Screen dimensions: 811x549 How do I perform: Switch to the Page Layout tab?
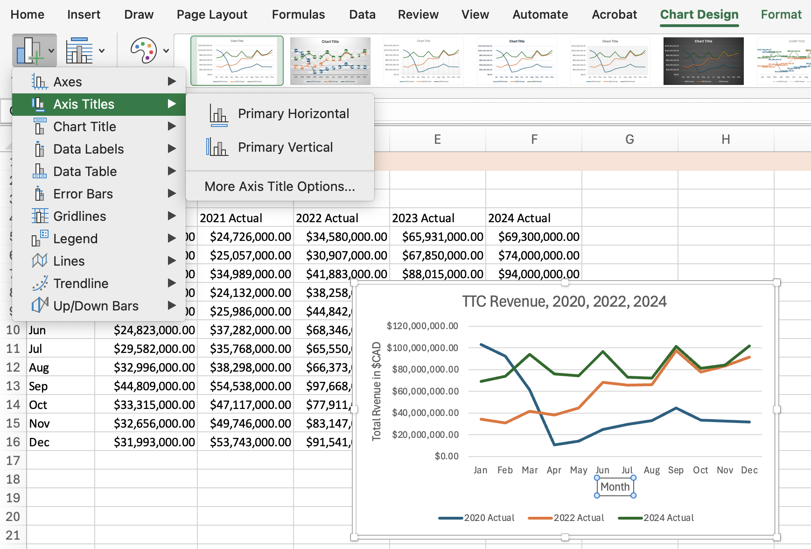(x=212, y=14)
